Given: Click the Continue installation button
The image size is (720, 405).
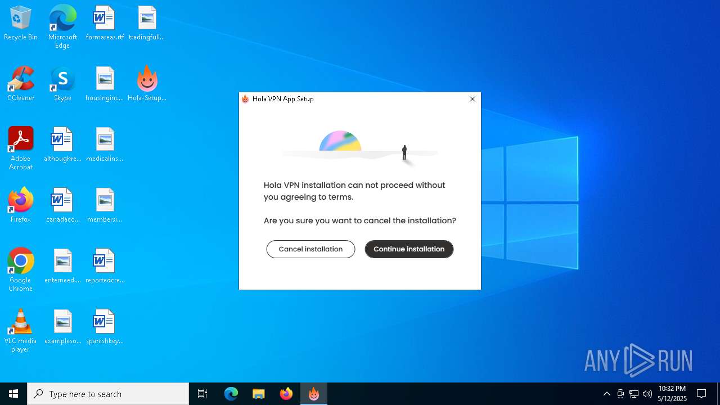Looking at the screenshot, I should tap(409, 249).
